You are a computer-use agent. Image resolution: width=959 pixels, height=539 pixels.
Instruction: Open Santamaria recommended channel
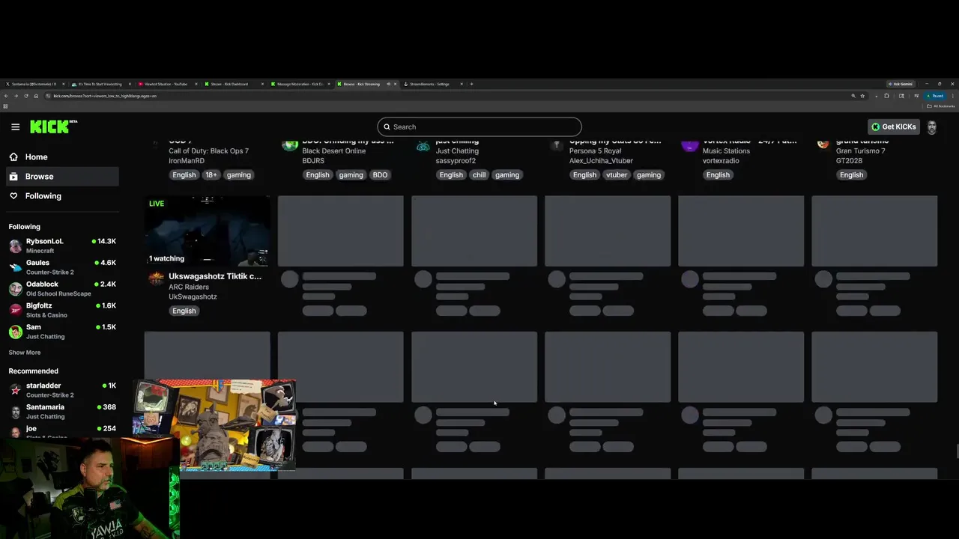pyautogui.click(x=61, y=412)
